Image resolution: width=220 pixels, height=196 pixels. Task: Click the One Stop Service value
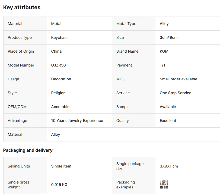(x=176, y=93)
